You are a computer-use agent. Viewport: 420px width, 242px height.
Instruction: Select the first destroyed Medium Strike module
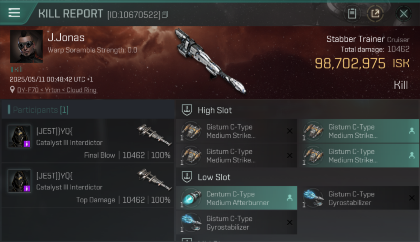[x=236, y=131]
